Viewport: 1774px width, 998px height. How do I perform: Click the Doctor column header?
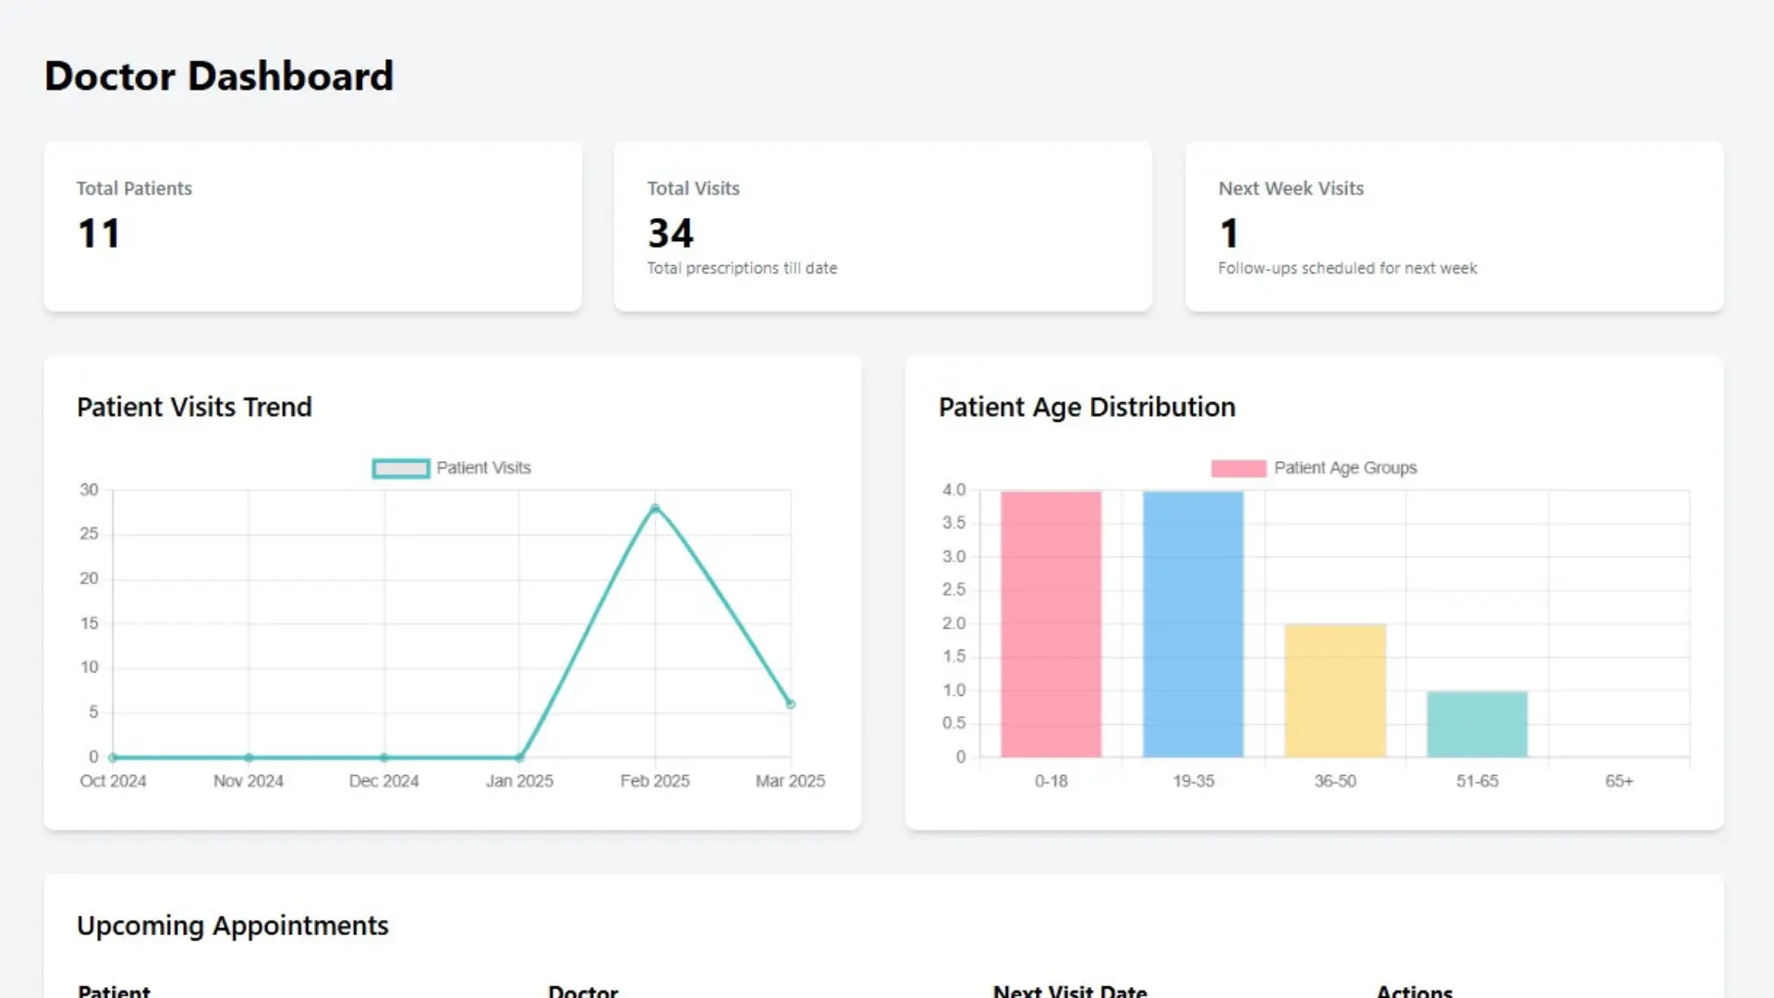click(x=583, y=991)
